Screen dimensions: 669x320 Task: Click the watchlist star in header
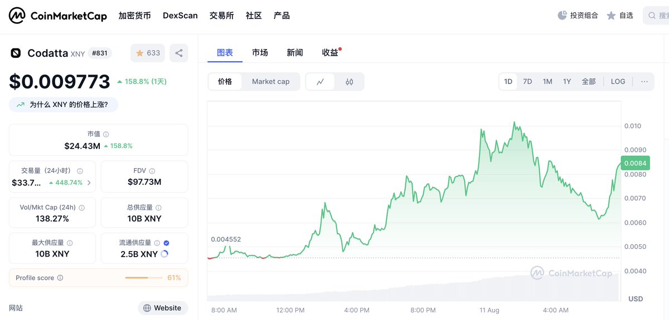(612, 16)
